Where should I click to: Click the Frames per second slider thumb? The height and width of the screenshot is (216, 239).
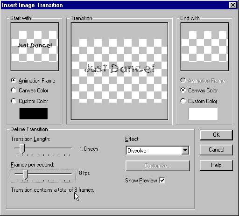click(25, 174)
